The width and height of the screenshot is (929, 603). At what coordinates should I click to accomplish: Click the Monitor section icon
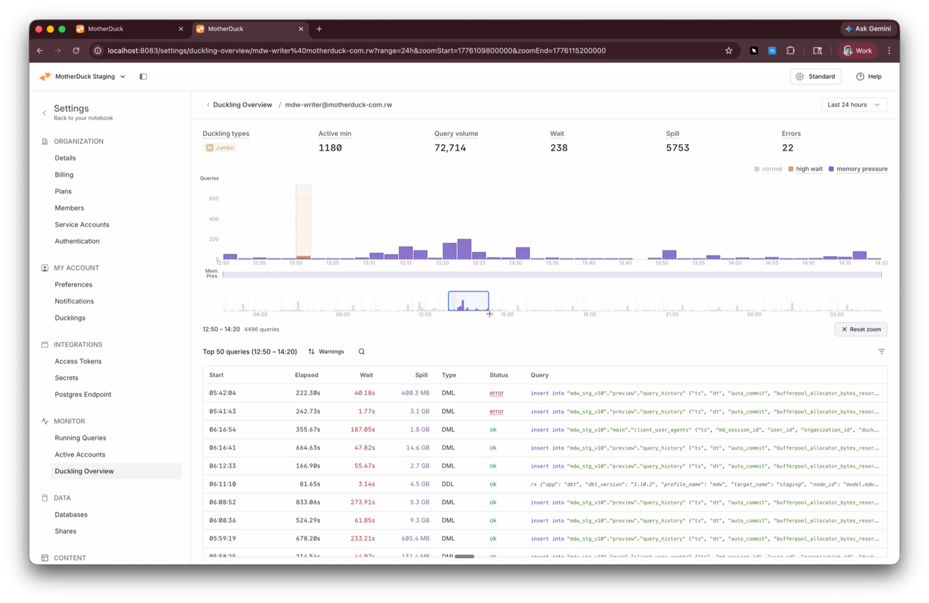pyautogui.click(x=45, y=421)
